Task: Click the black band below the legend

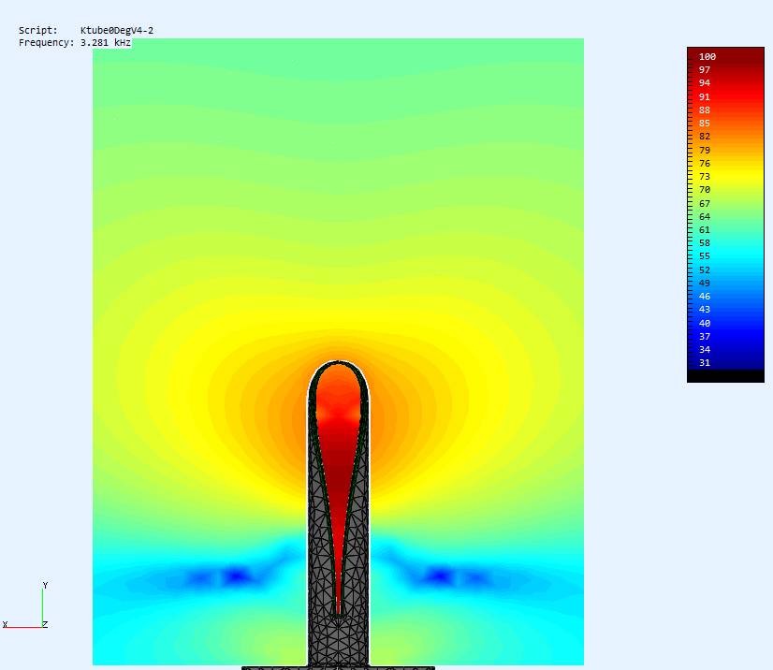Action: point(725,375)
